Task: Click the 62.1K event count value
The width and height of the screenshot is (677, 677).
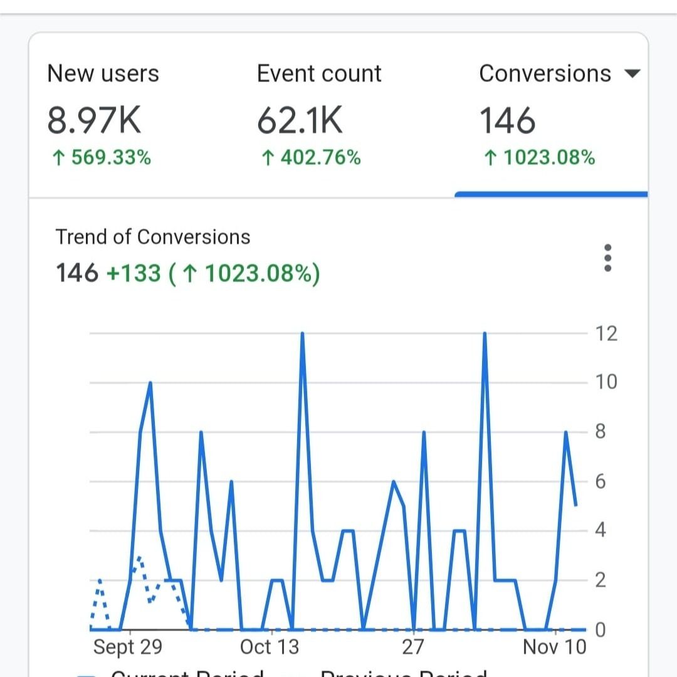Action: point(300,120)
